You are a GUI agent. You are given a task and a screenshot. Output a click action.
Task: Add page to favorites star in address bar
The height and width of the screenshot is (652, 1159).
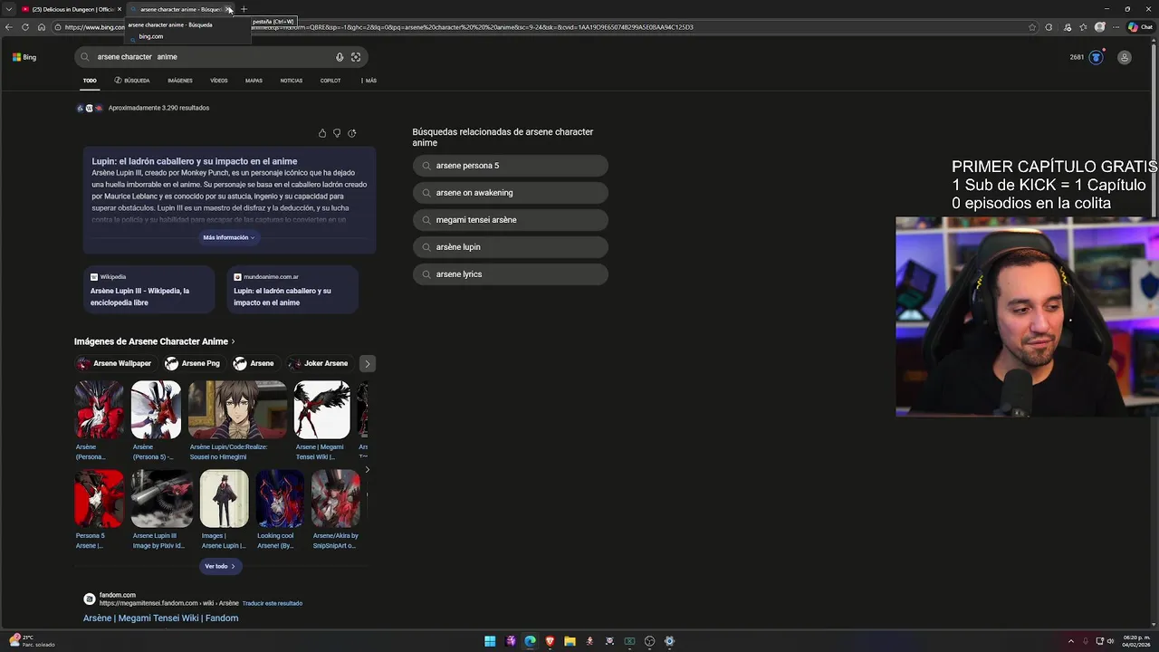coord(1032,27)
